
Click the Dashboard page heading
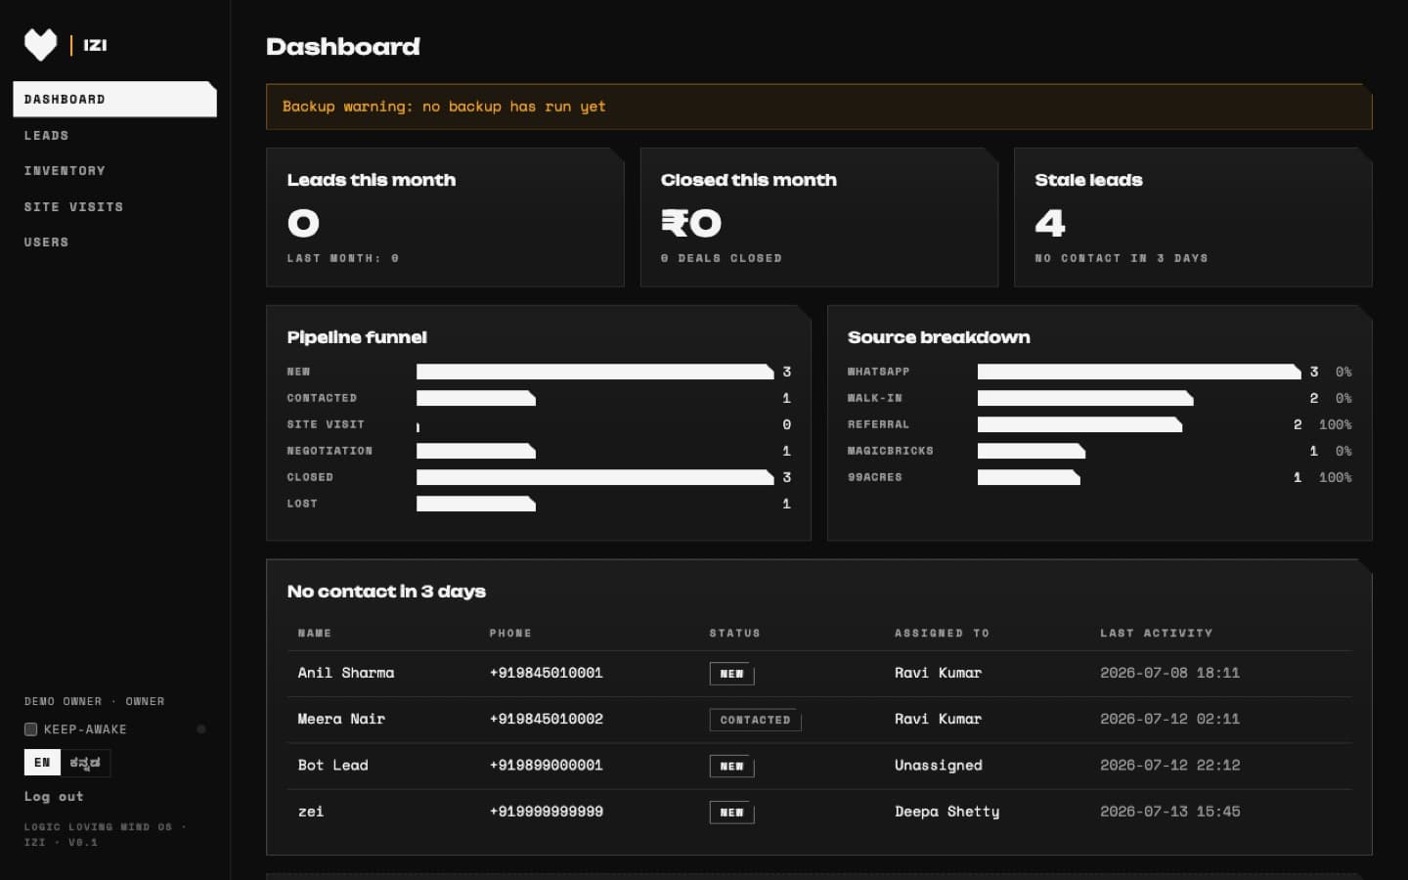343,46
